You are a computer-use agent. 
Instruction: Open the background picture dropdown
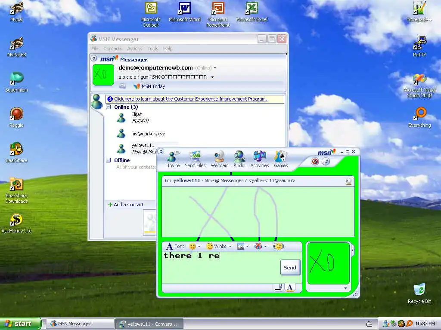(248, 246)
